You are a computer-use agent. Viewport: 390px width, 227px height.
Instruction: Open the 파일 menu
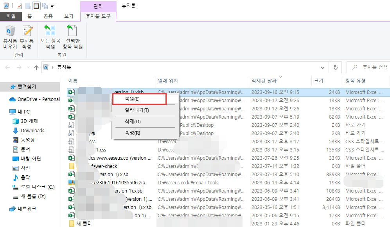(11, 16)
